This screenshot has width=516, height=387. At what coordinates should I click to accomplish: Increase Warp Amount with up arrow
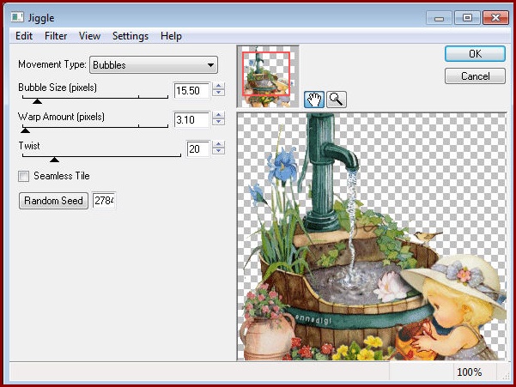(x=219, y=115)
